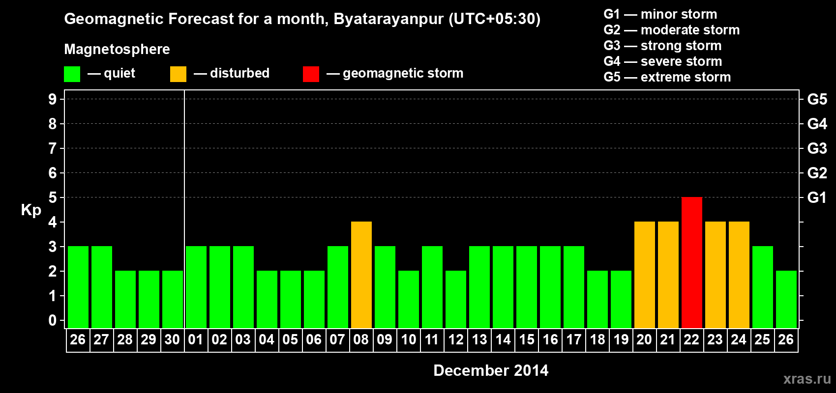Select the orange bar for December 24
836x393 pixels.
[739, 275]
